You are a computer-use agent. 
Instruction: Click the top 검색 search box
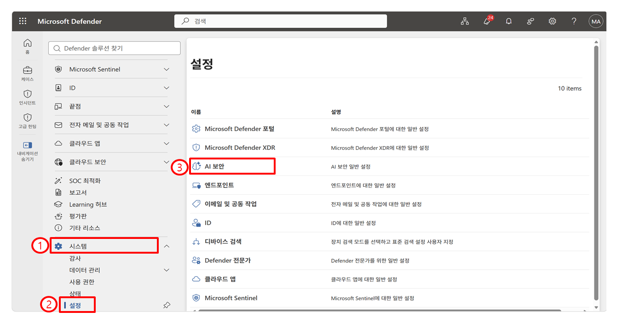pyautogui.click(x=281, y=21)
